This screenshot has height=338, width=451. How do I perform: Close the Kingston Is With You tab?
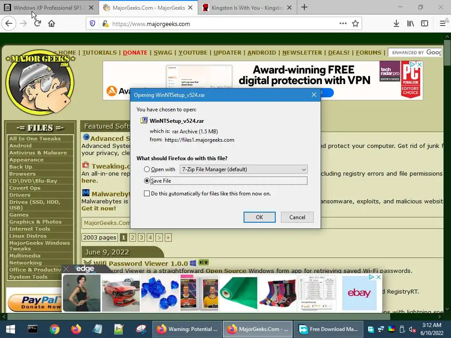289,8
